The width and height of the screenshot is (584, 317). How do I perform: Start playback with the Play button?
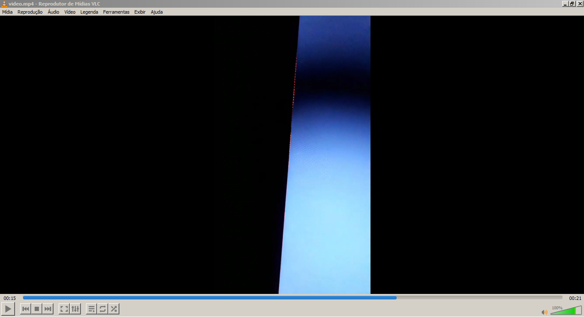coord(8,309)
